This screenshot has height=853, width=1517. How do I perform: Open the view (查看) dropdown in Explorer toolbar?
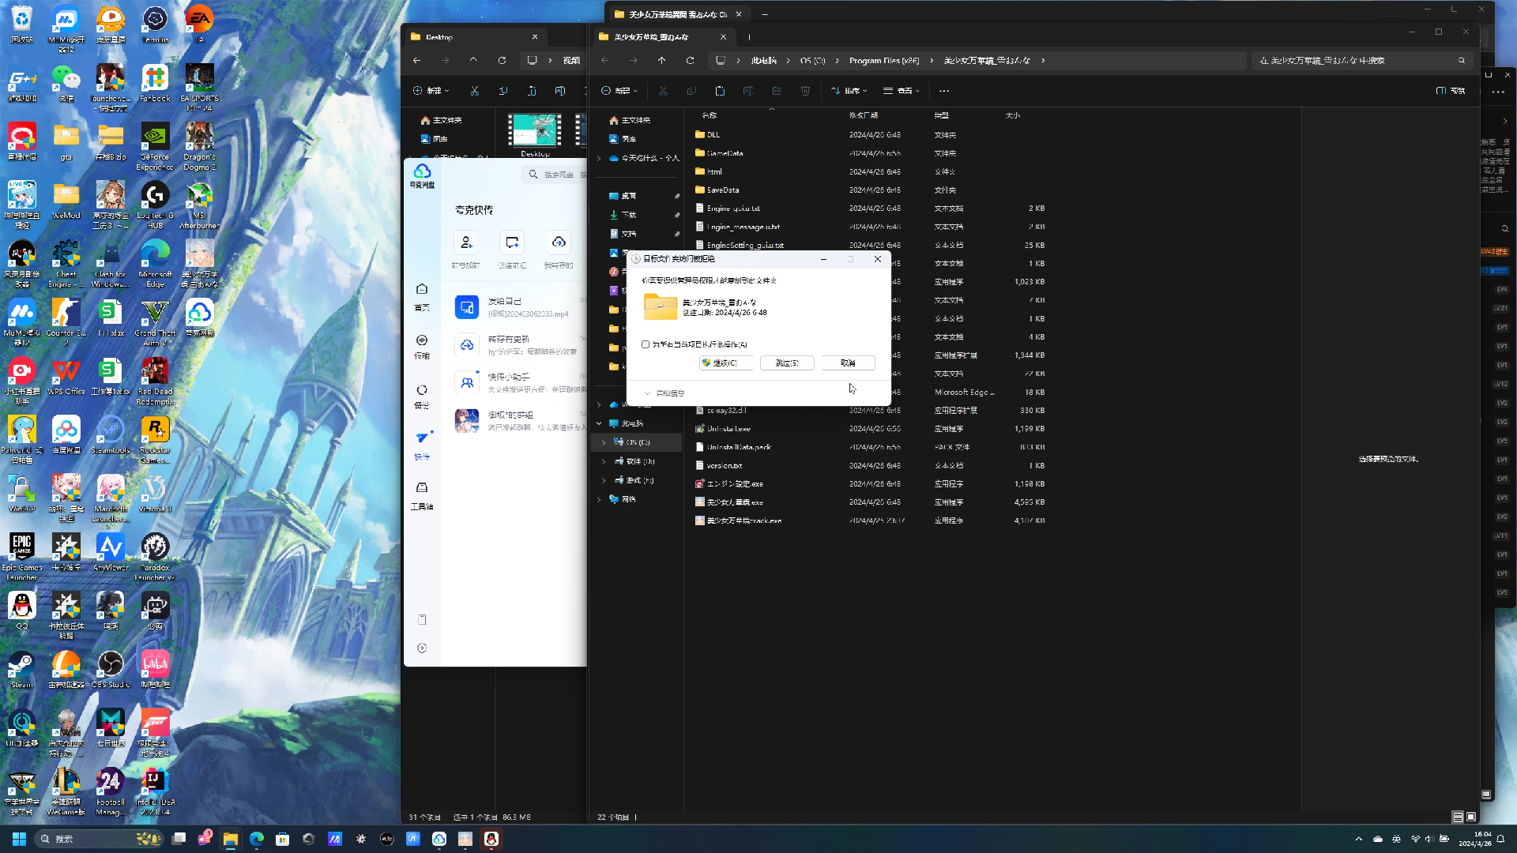point(902,91)
